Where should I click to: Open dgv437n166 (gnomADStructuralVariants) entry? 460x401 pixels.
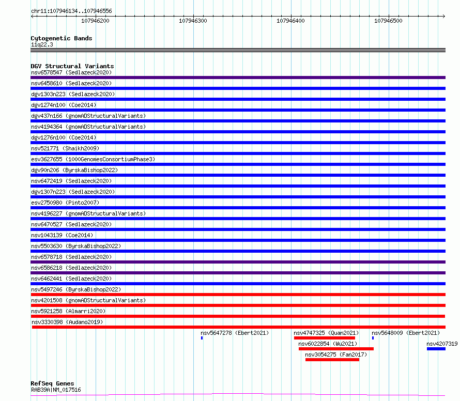(x=88, y=116)
